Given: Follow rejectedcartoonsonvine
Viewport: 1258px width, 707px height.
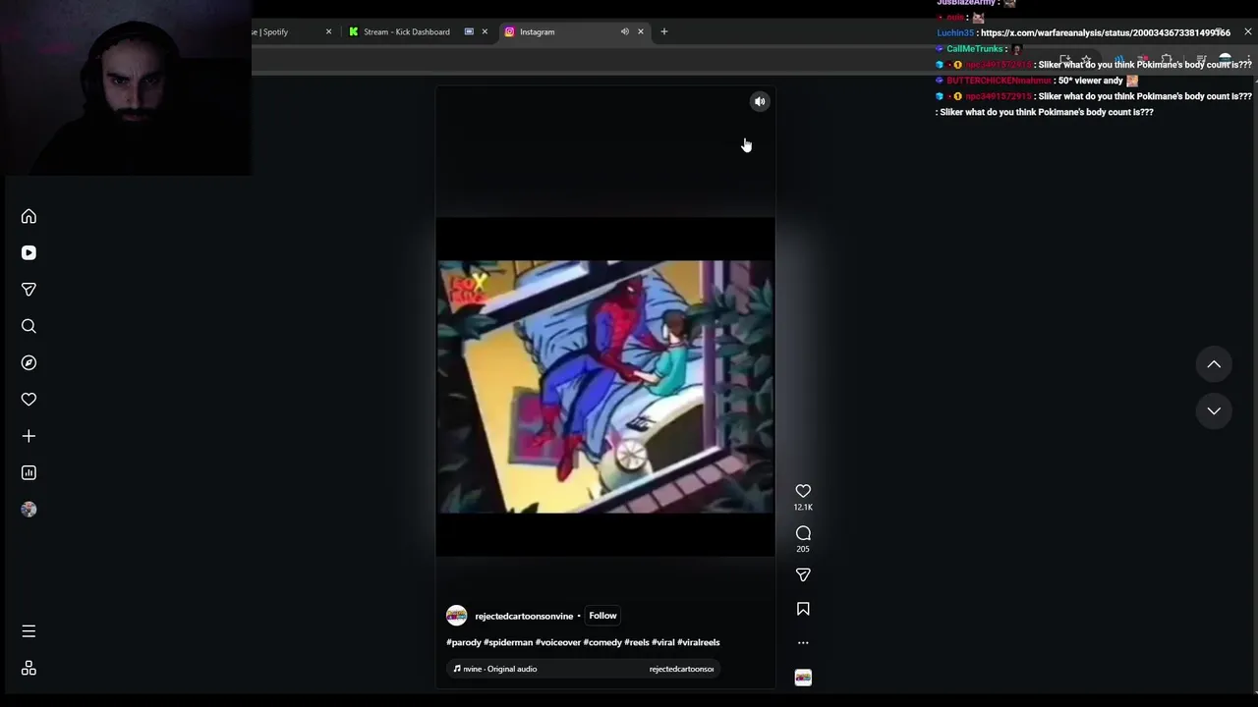Looking at the screenshot, I should click(x=602, y=616).
